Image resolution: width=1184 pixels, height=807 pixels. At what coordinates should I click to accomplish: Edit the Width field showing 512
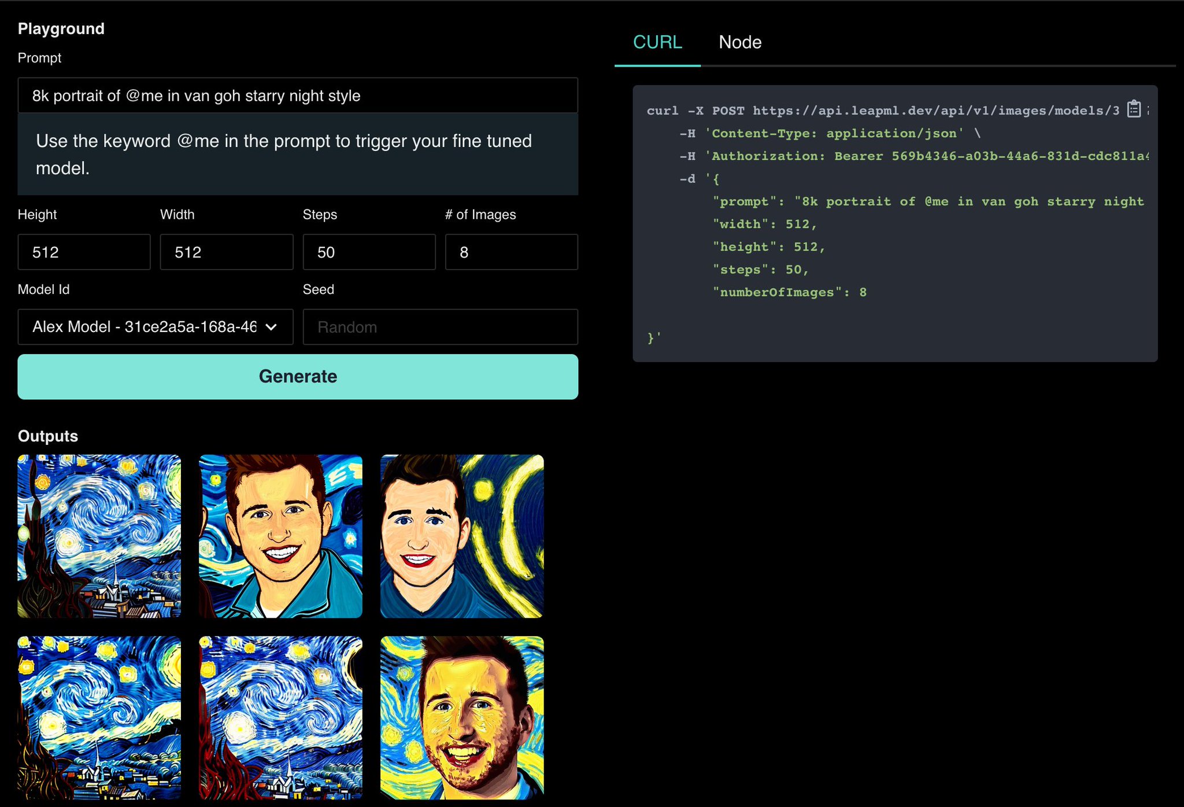(x=227, y=252)
